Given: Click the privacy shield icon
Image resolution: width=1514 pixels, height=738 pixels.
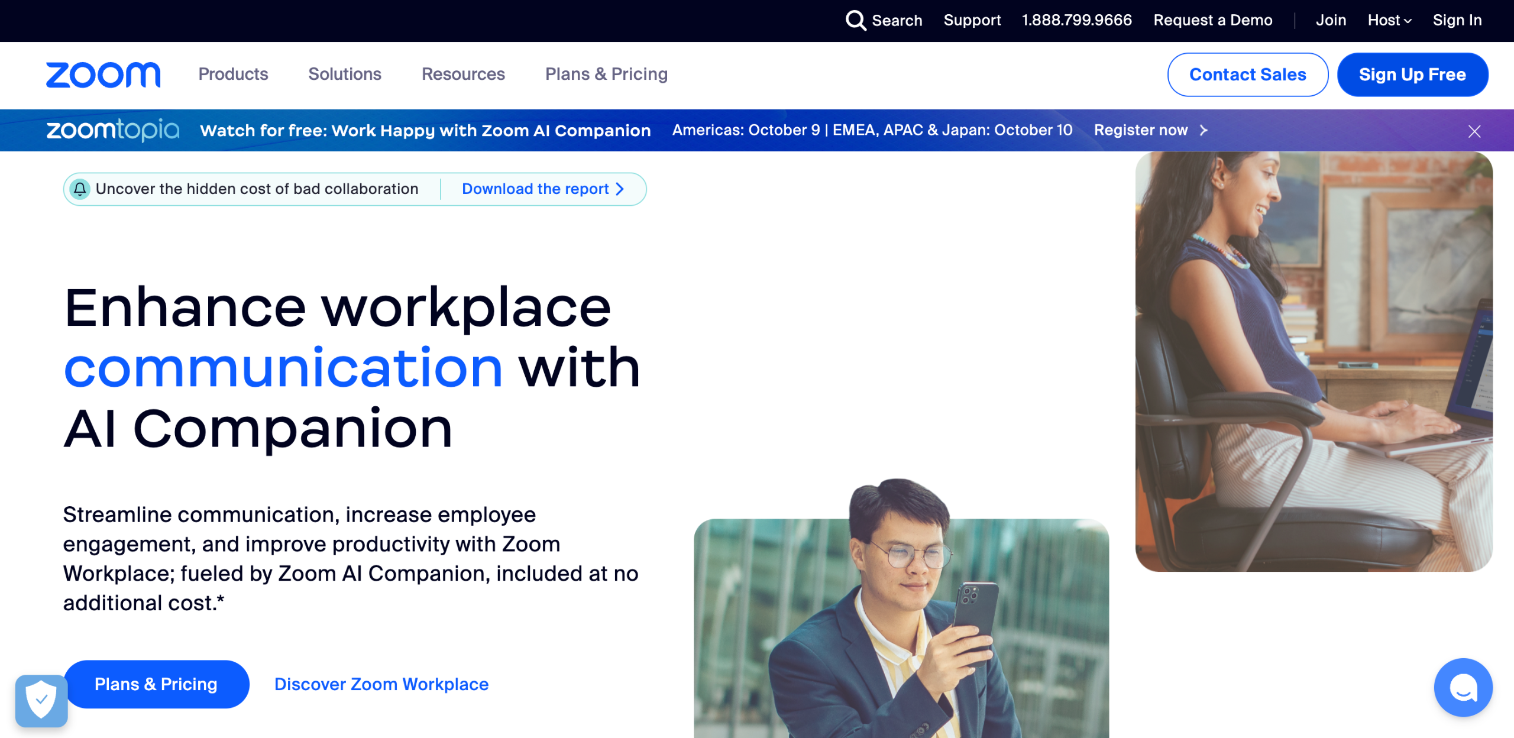Looking at the screenshot, I should pos(41,700).
